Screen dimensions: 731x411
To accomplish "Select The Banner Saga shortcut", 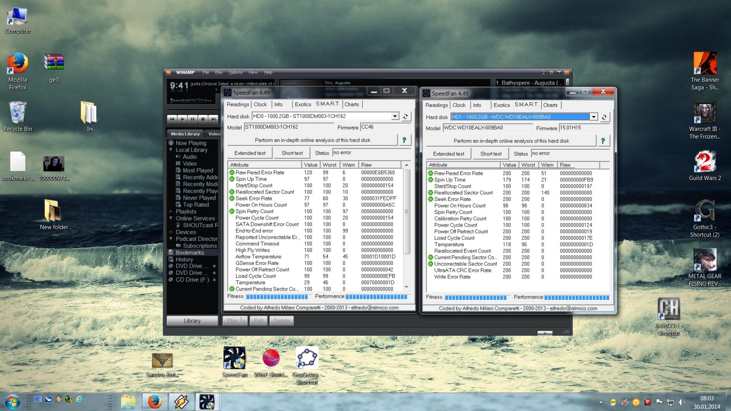I will tap(705, 71).
